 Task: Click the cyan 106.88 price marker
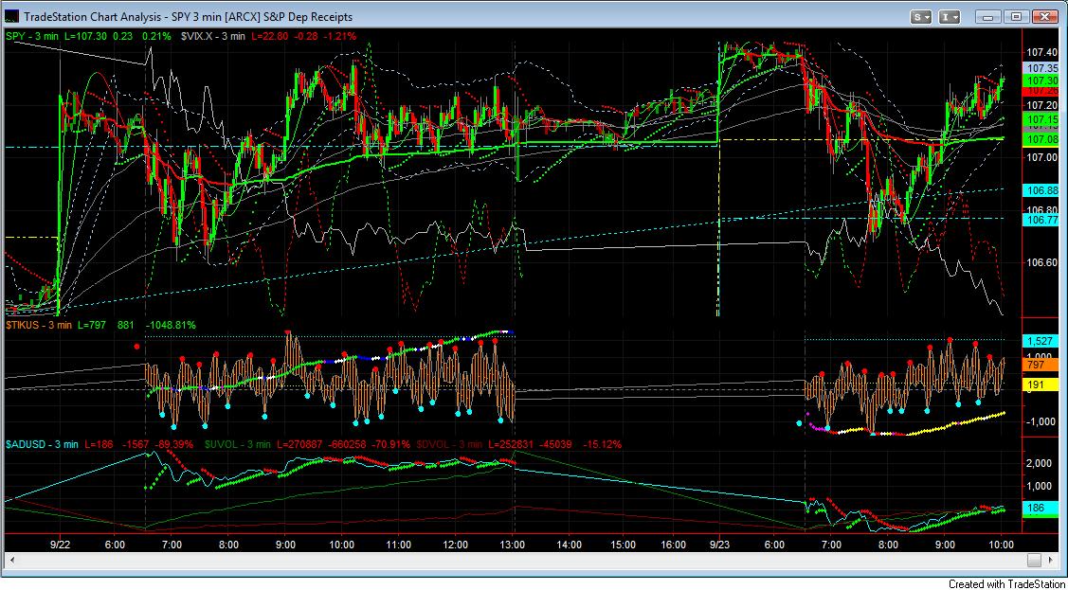1041,189
